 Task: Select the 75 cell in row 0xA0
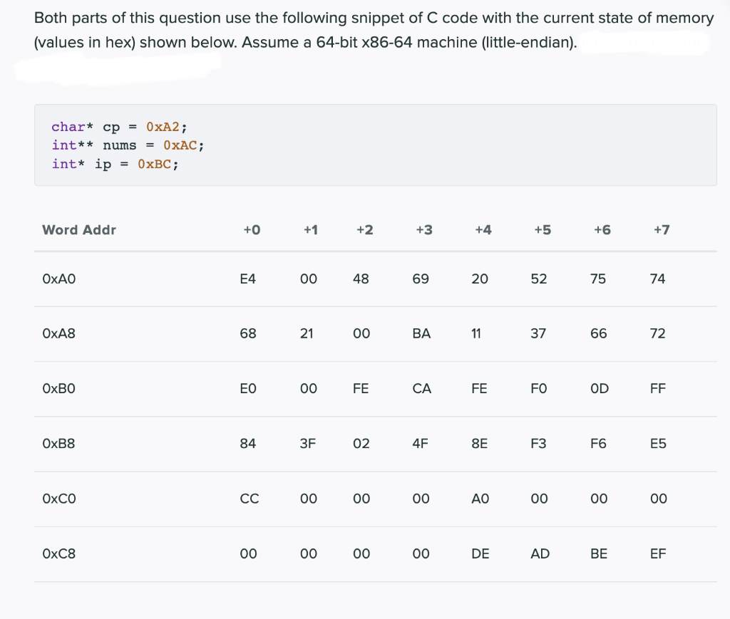coord(598,279)
